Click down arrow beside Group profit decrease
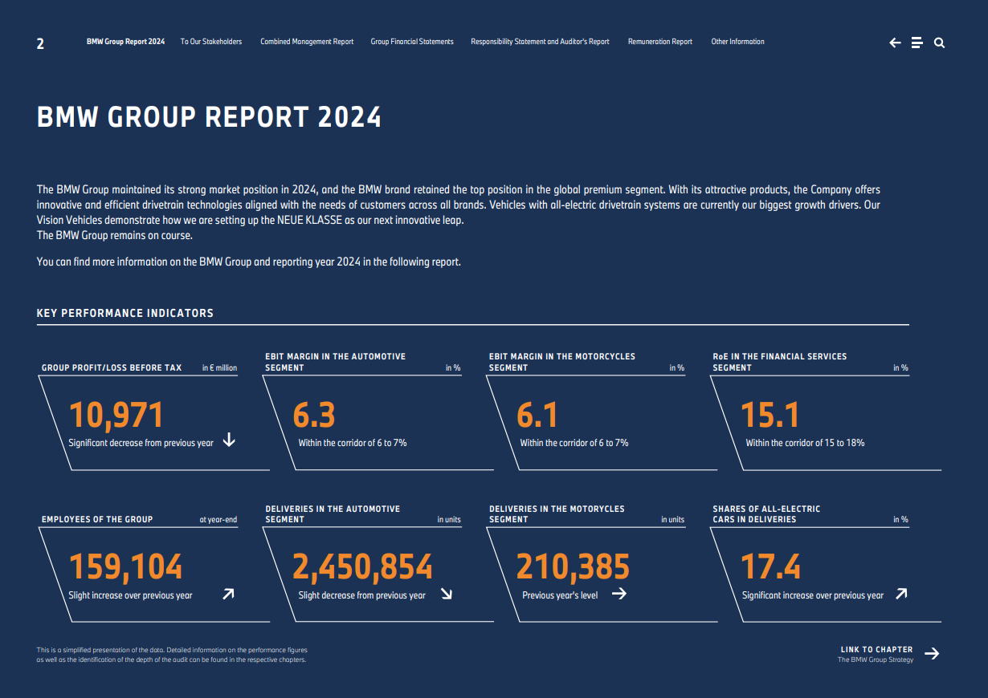This screenshot has width=988, height=698. pos(229,440)
